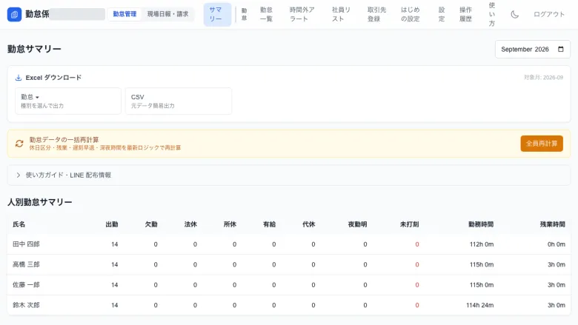
Task: Click 田中 四郎's overtime value 0h 0m
Action: coord(557,244)
